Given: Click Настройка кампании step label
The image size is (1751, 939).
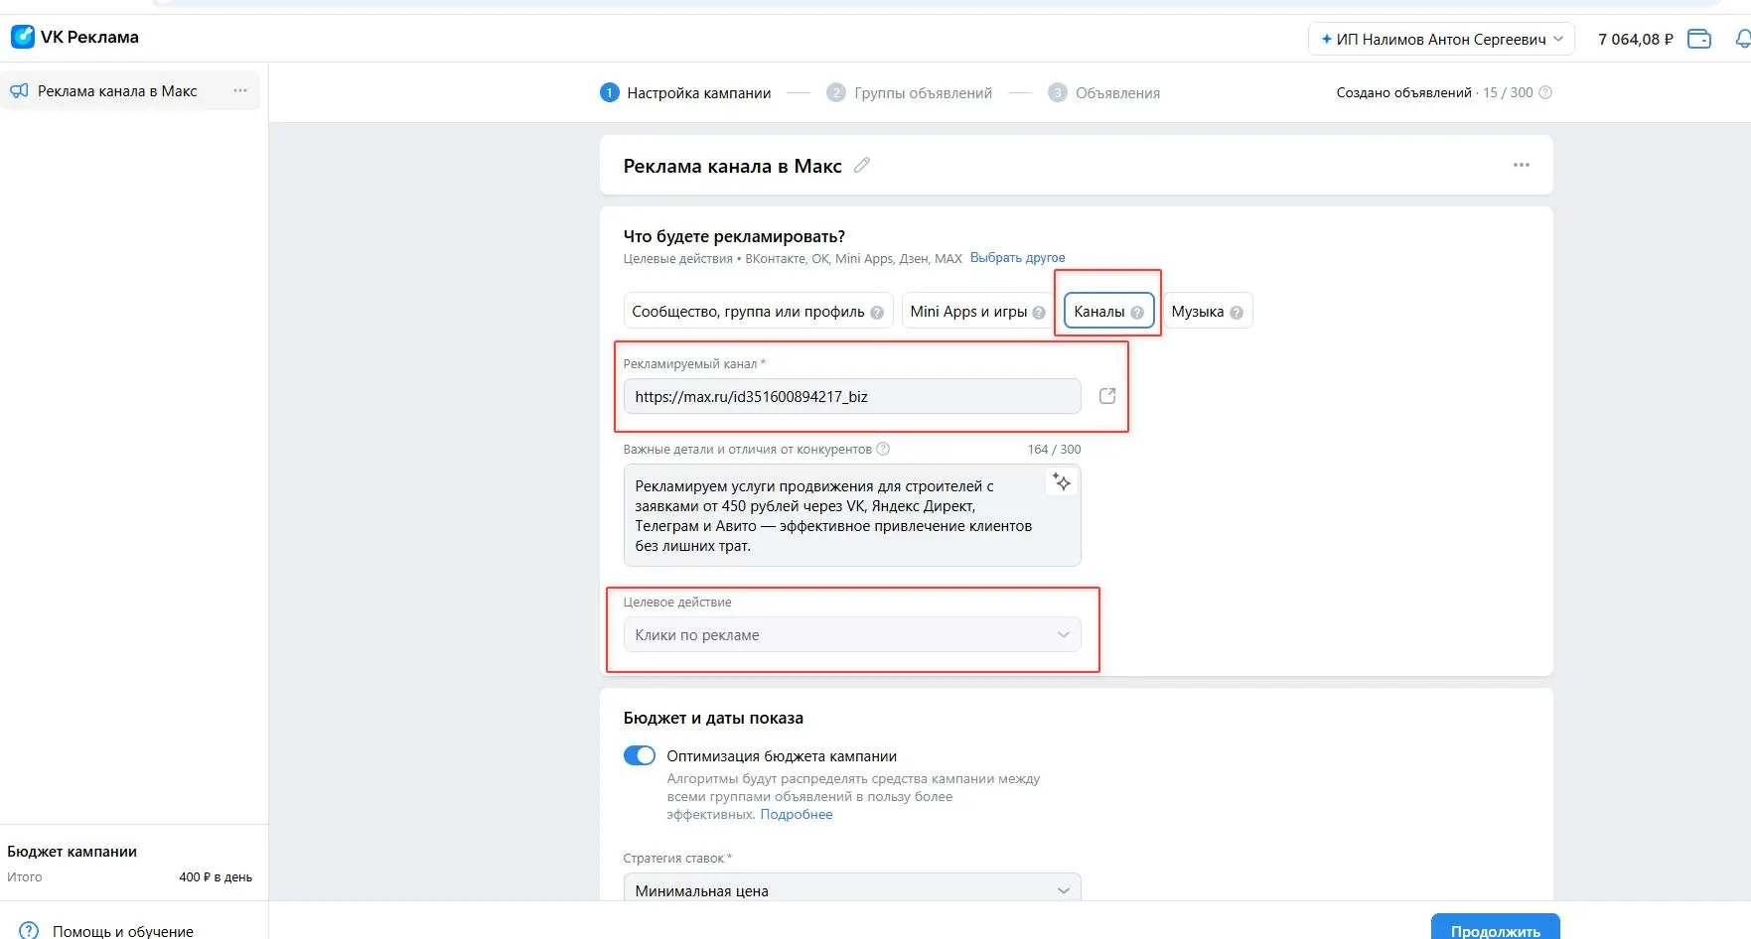Looking at the screenshot, I should click(x=699, y=92).
